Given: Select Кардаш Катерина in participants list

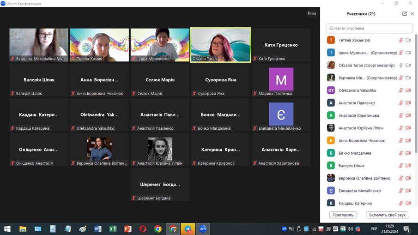Looking at the screenshot, I should click(x=355, y=203).
